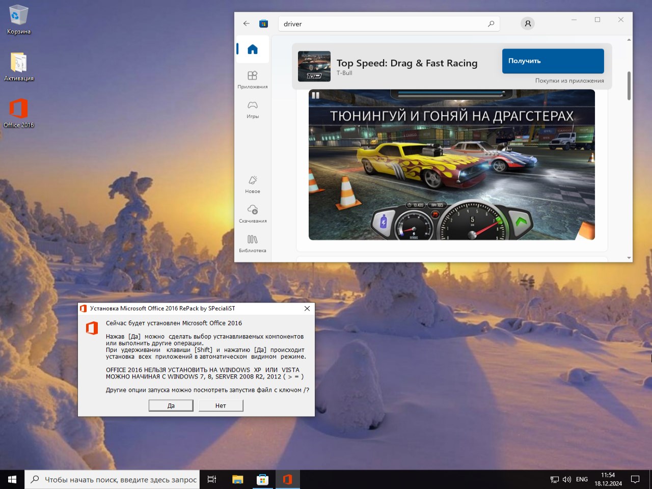The image size is (652, 489).
Task: Open Библиотека in Store sidebar
Action: [x=253, y=243]
